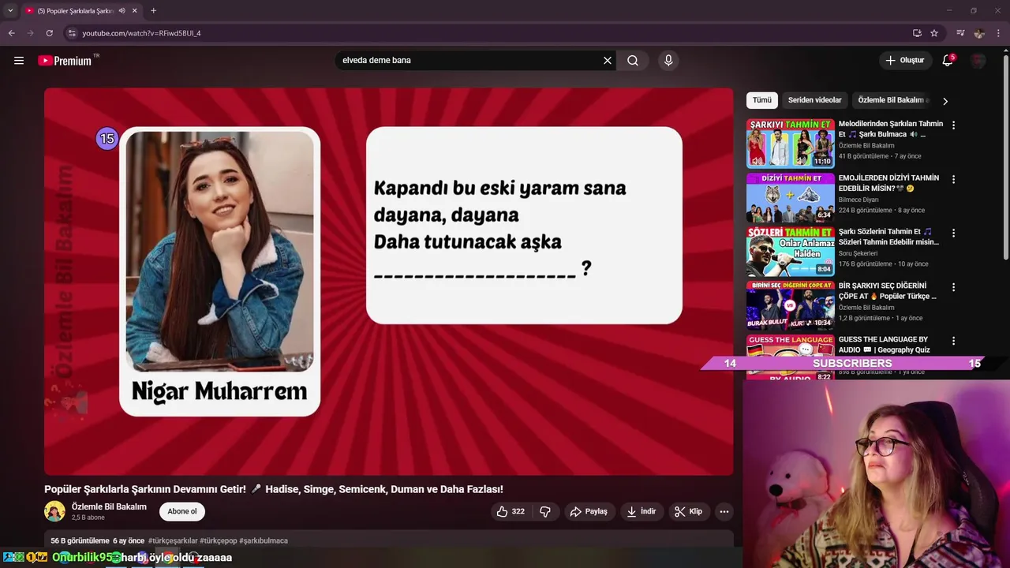Visit Bilmece Diyarı channel
The height and width of the screenshot is (568, 1010).
pyautogui.click(x=858, y=200)
